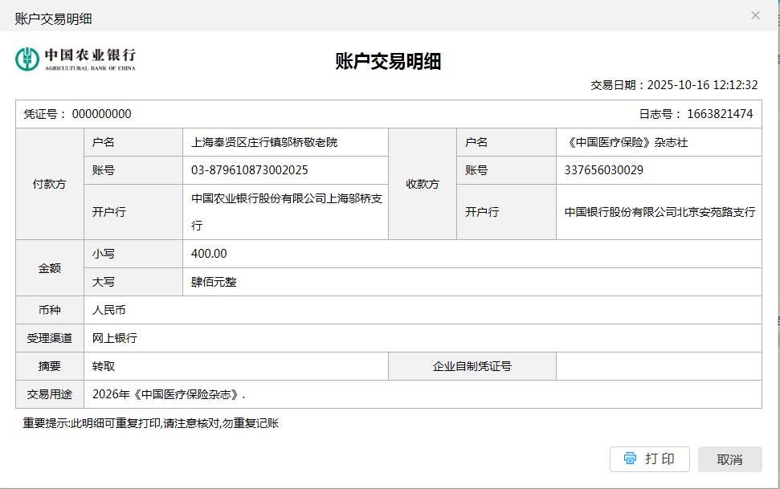Click the 凭证号 value 000000000

[x=101, y=114]
